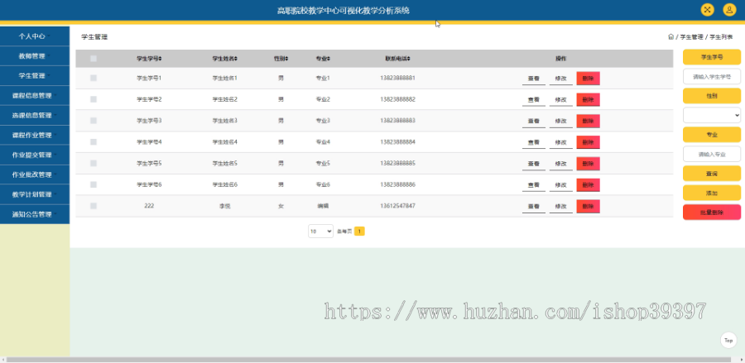Select phone number 13823888883 cell
Screen dimensions: 745x363
coord(397,121)
